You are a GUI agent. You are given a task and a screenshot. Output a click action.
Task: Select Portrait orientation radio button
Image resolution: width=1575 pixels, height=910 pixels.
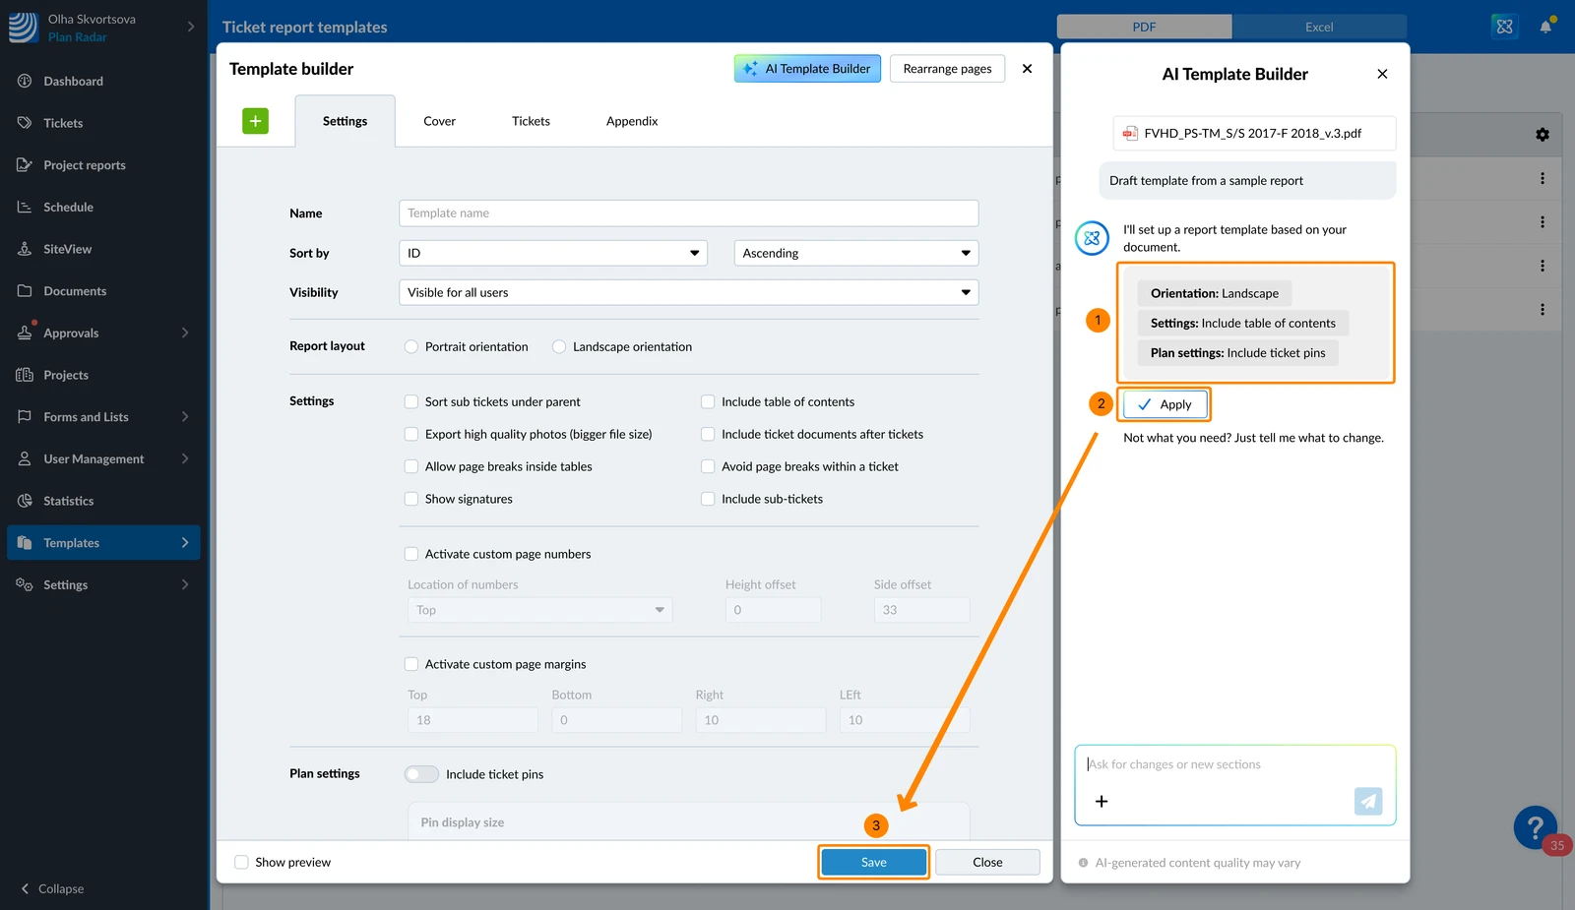(x=411, y=346)
